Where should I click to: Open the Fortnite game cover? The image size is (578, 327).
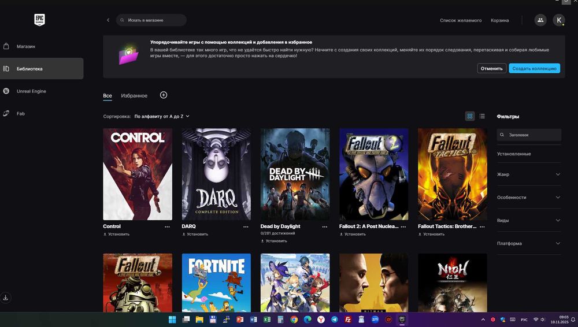click(x=216, y=283)
